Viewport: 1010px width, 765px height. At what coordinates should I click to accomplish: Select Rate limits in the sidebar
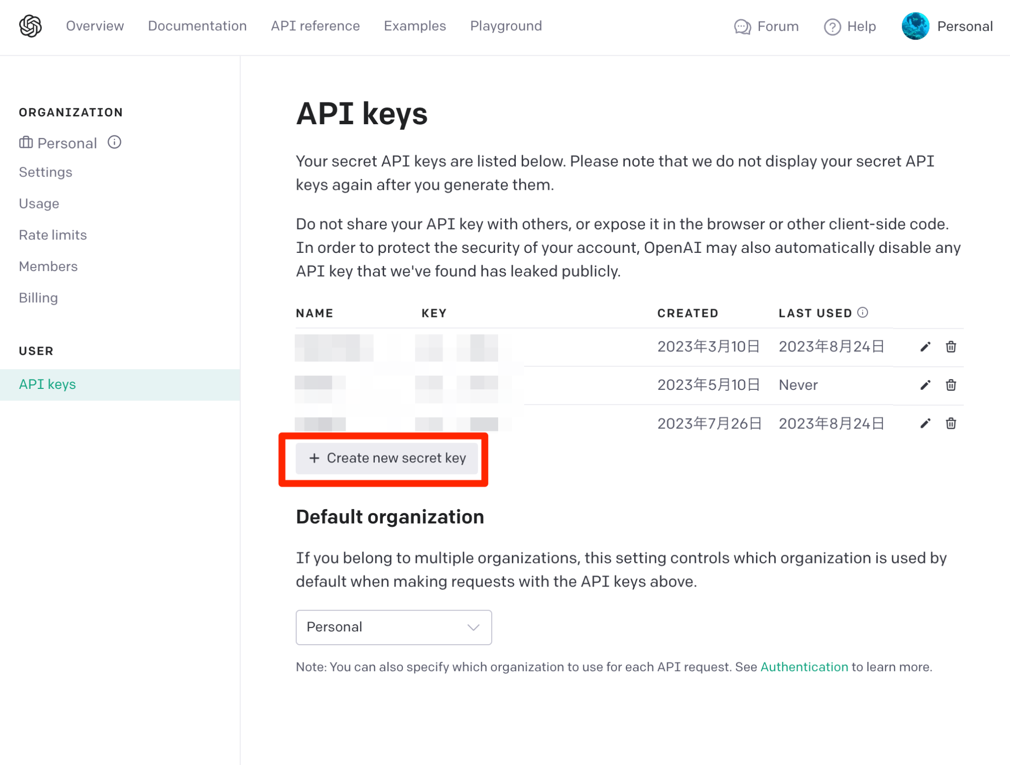point(53,235)
